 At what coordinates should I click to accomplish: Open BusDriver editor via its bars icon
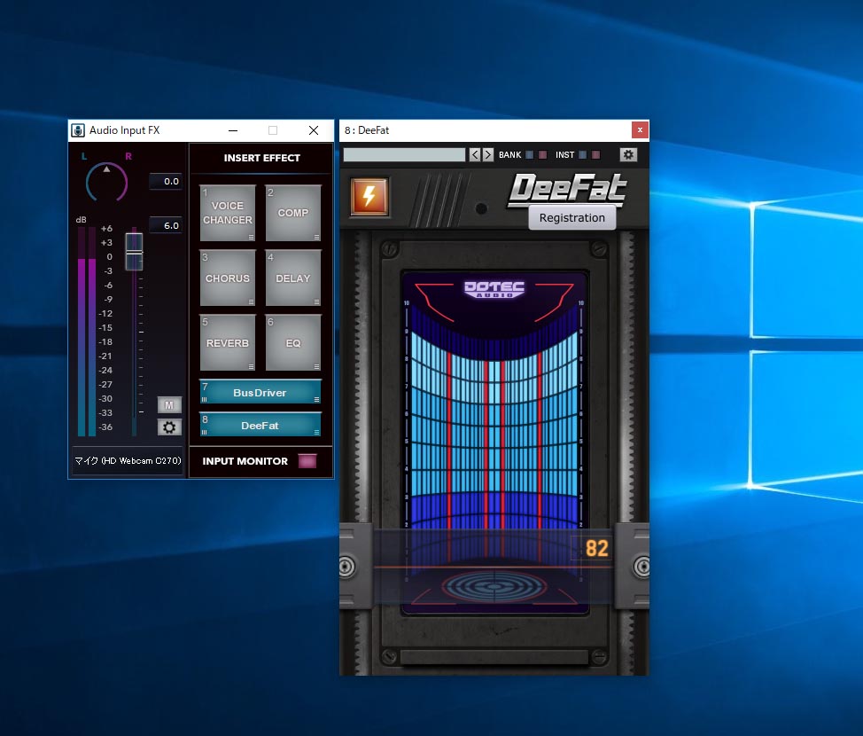(204, 399)
